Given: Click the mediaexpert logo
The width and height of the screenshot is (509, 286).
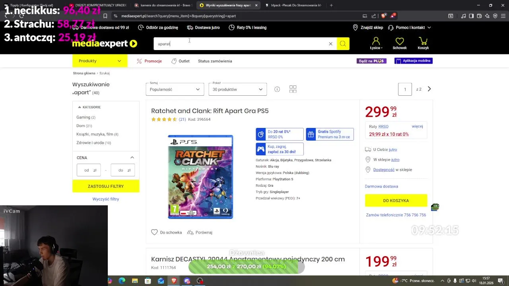Looking at the screenshot, I should tap(105, 44).
